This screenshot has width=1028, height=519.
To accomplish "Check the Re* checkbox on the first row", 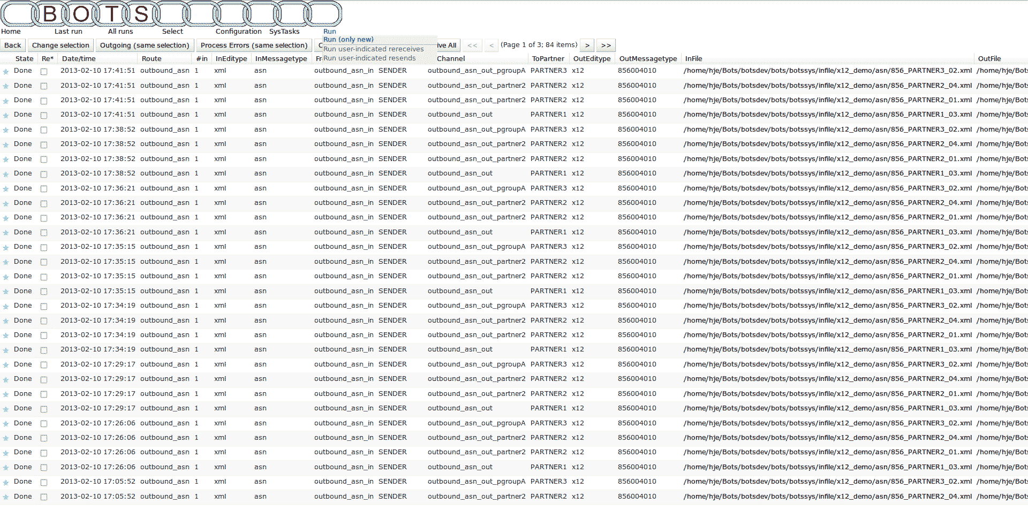I will tap(43, 71).
